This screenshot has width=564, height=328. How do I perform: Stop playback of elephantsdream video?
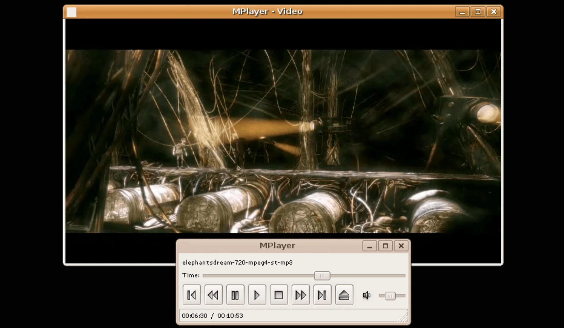coord(279,295)
